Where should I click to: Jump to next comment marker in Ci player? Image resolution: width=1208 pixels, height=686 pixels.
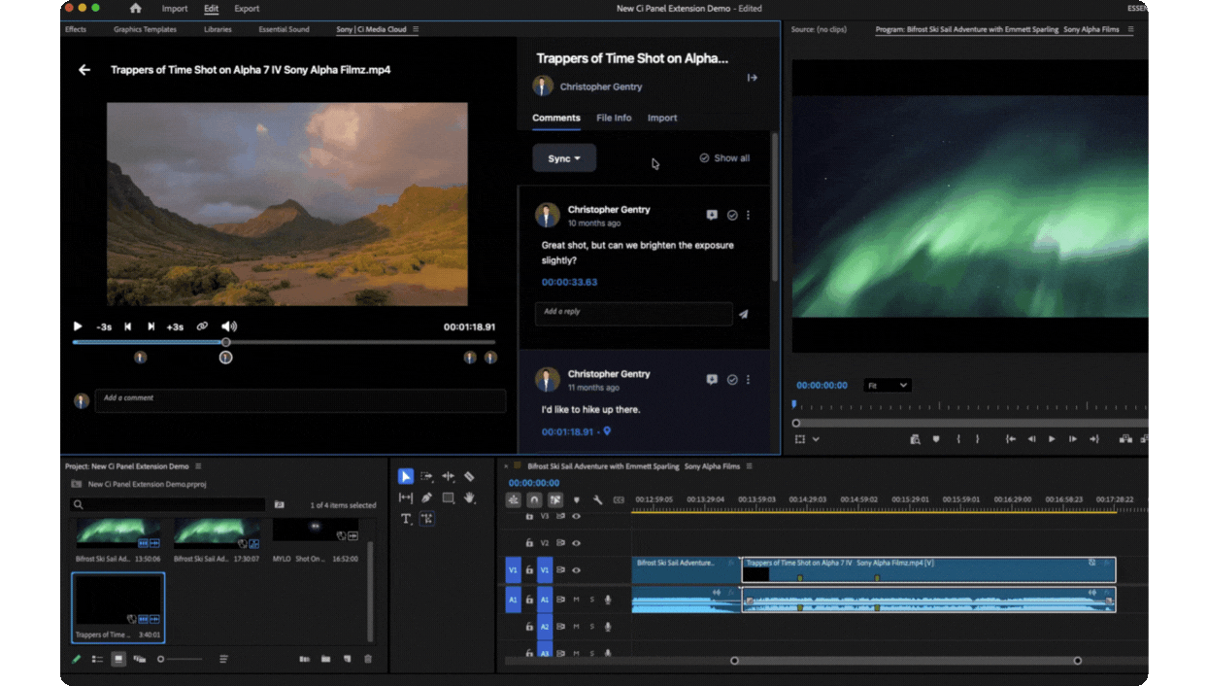click(151, 327)
